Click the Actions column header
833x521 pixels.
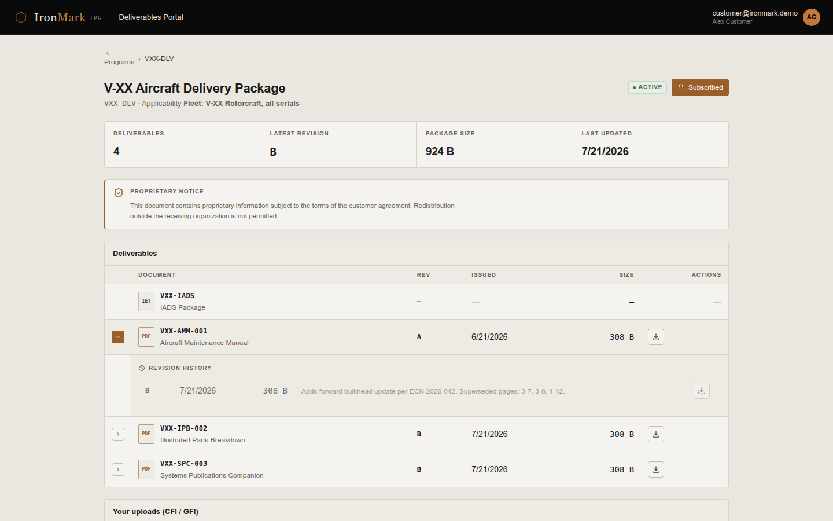[x=706, y=275]
